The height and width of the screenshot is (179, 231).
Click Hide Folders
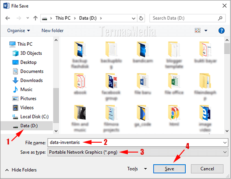tap(21, 170)
